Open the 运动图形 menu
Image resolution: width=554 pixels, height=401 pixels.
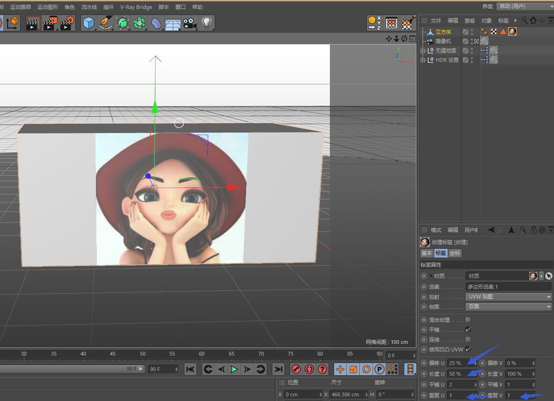[x=48, y=7]
